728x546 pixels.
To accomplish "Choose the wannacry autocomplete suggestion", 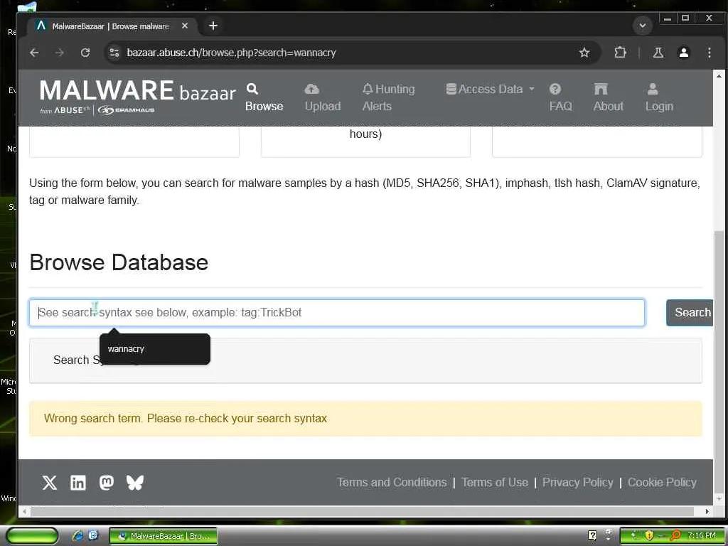I will tap(154, 348).
